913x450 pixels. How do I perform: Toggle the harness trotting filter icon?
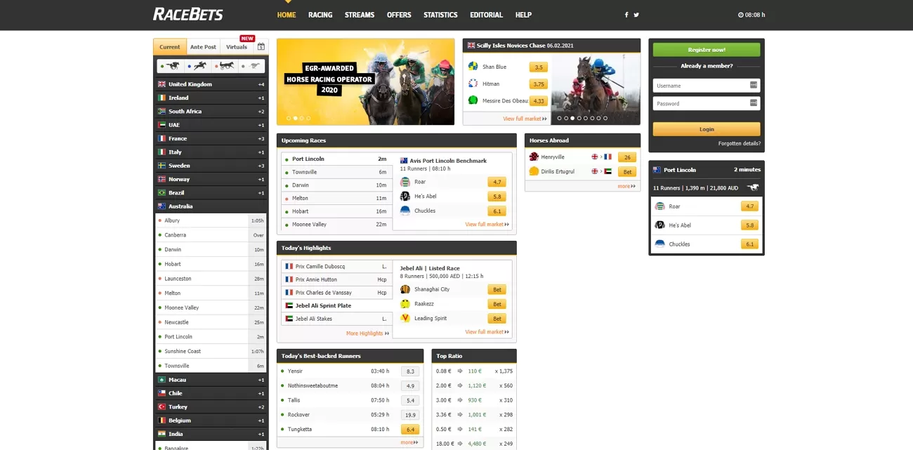coord(225,66)
